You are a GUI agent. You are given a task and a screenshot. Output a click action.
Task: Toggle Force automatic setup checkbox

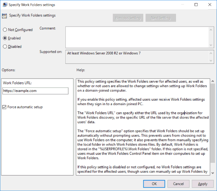pos(4,107)
